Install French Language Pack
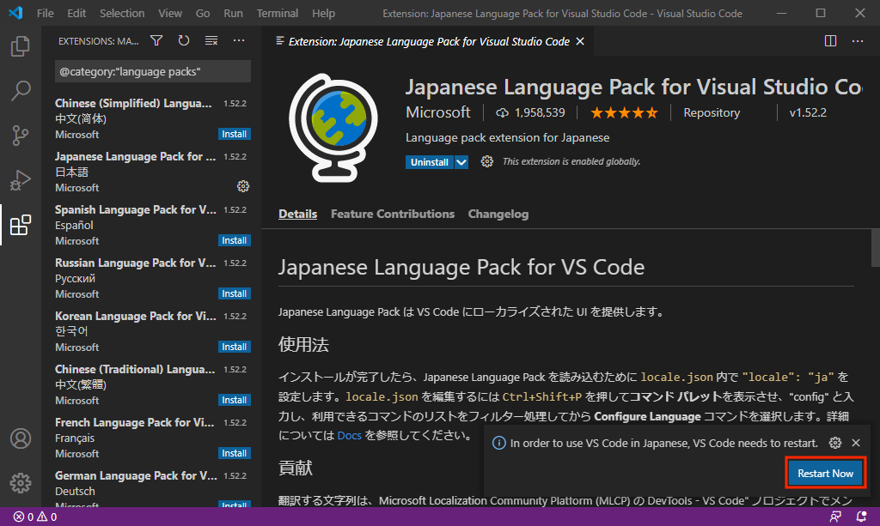Screen dimensions: 880x526 click(x=234, y=453)
